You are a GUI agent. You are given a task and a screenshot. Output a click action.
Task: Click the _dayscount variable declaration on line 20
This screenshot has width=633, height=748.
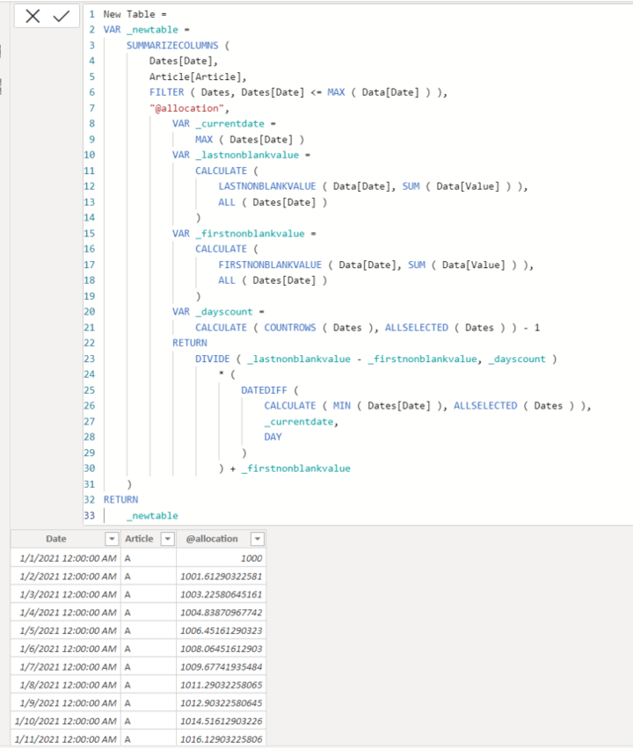(224, 311)
